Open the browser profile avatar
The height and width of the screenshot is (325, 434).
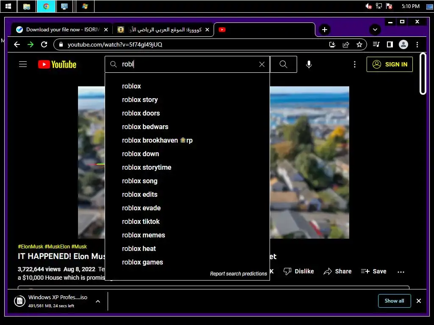[403, 44]
